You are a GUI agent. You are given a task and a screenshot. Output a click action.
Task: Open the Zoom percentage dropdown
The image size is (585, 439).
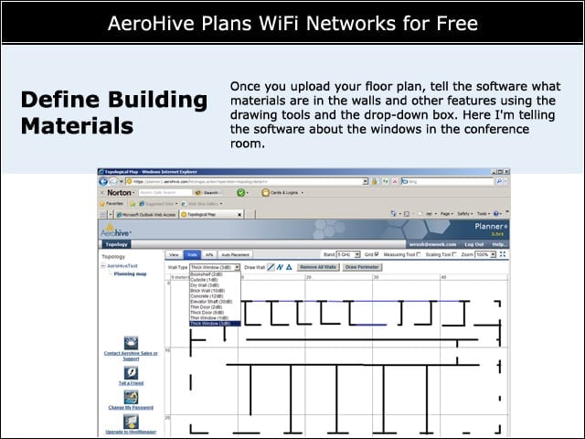click(485, 254)
